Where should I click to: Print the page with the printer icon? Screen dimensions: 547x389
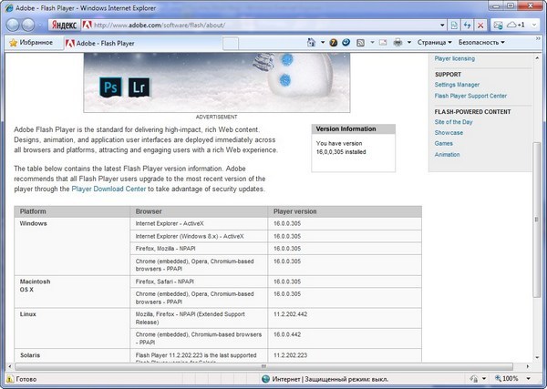(x=397, y=43)
